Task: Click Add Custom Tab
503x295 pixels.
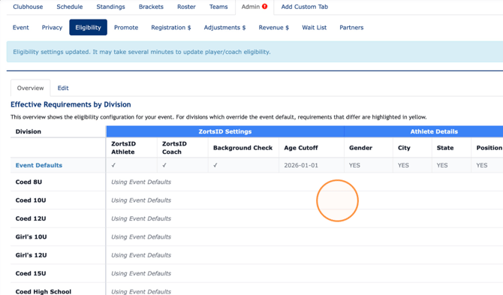Action: [305, 7]
